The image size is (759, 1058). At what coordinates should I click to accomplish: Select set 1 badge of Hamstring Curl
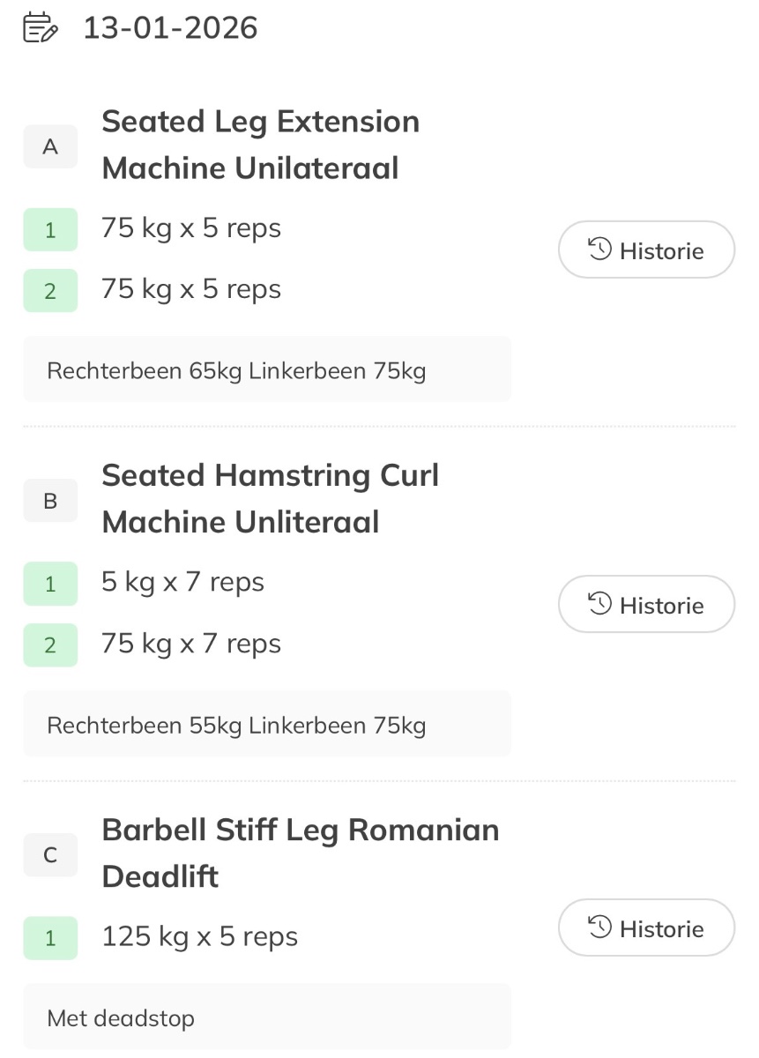pyautogui.click(x=50, y=584)
